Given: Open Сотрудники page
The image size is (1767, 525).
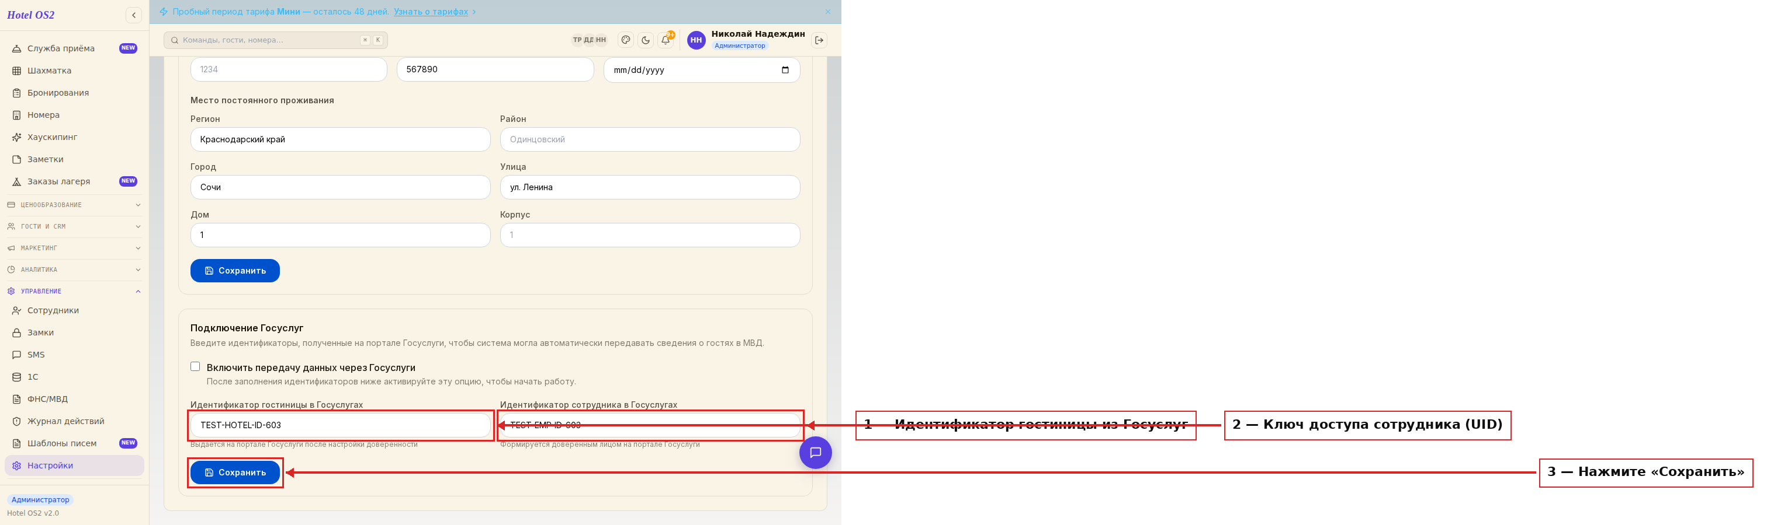Looking at the screenshot, I should pyautogui.click(x=75, y=310).
